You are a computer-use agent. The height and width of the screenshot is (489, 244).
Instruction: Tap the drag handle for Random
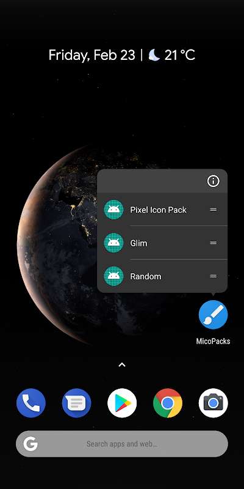pyautogui.click(x=213, y=276)
